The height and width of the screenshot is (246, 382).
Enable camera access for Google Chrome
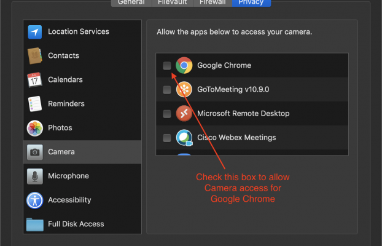coord(167,65)
